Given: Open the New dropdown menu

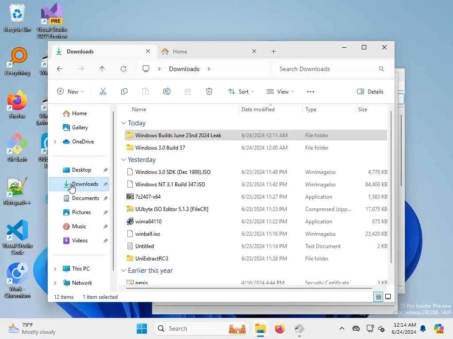Looking at the screenshot, I should point(70,92).
